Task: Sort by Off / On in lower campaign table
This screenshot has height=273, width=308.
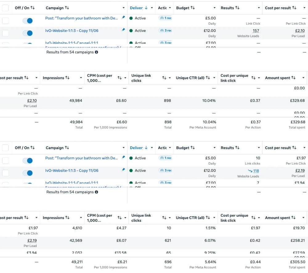Action: coord(33,148)
